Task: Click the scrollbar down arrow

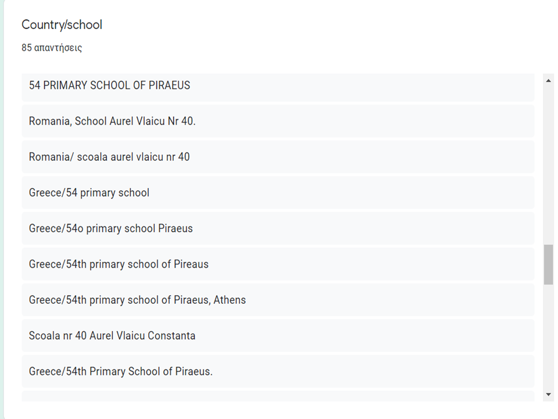Action: [549, 395]
